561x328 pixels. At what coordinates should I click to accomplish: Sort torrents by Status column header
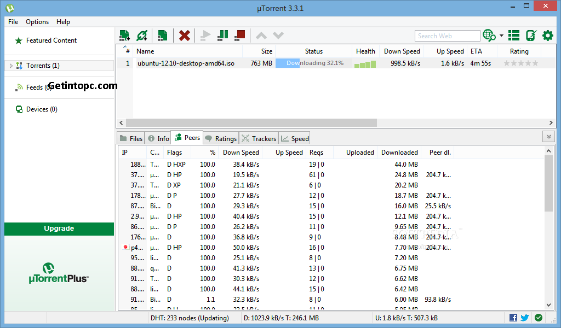[x=314, y=51]
